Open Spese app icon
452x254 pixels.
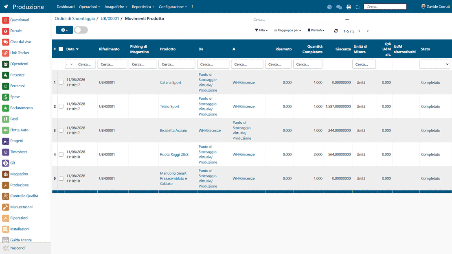[5, 97]
